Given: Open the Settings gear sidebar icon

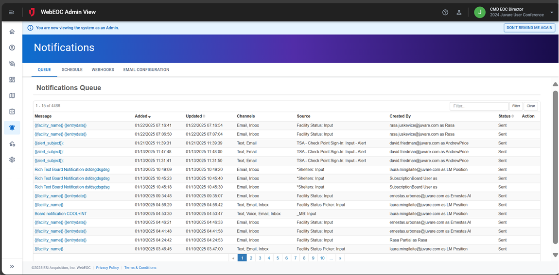Looking at the screenshot, I should tap(12, 160).
